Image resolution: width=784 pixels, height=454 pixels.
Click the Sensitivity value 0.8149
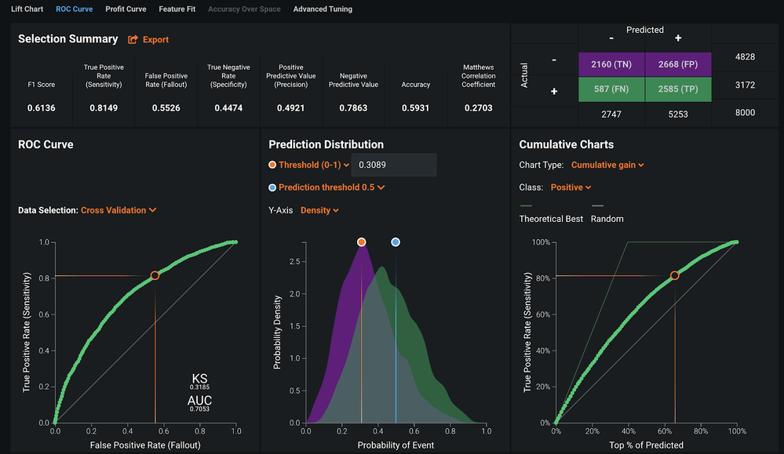pyautogui.click(x=104, y=108)
